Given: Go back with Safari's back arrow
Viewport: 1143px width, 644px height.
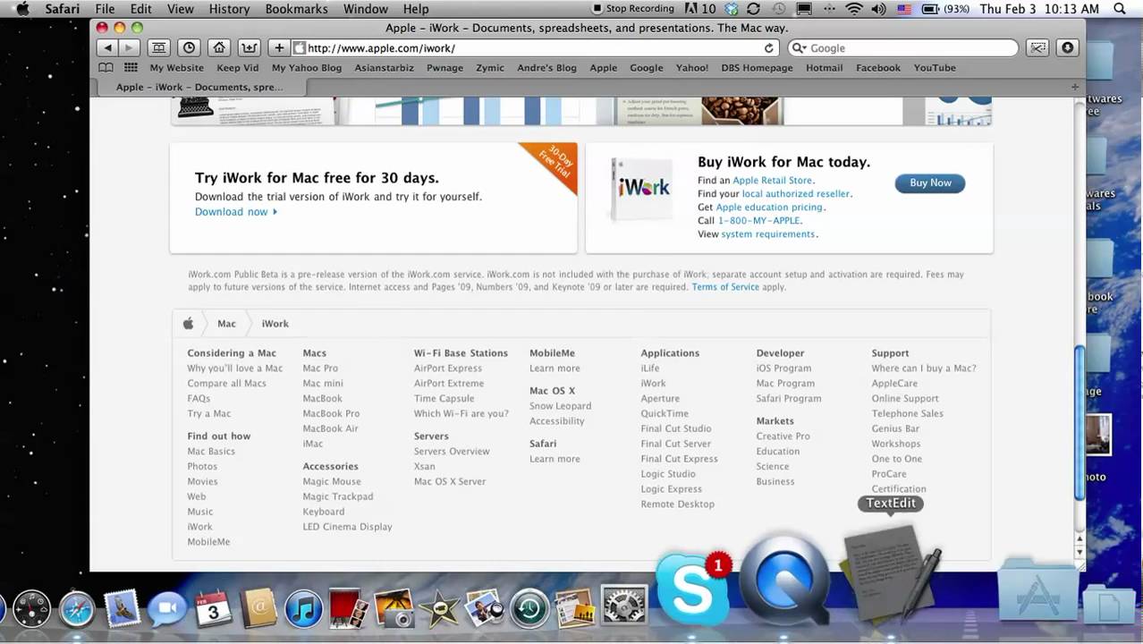Looking at the screenshot, I should pos(107,47).
